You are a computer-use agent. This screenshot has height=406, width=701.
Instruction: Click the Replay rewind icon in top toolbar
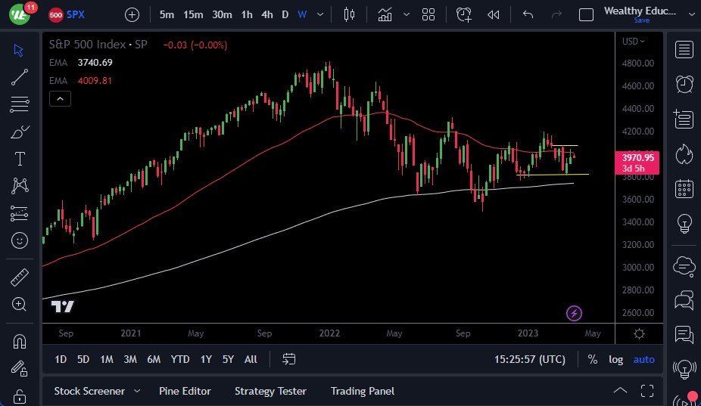coord(494,14)
